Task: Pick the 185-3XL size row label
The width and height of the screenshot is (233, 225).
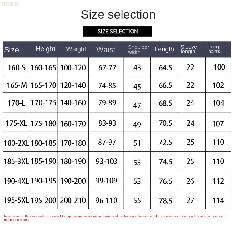Action: pyautogui.click(x=17, y=161)
